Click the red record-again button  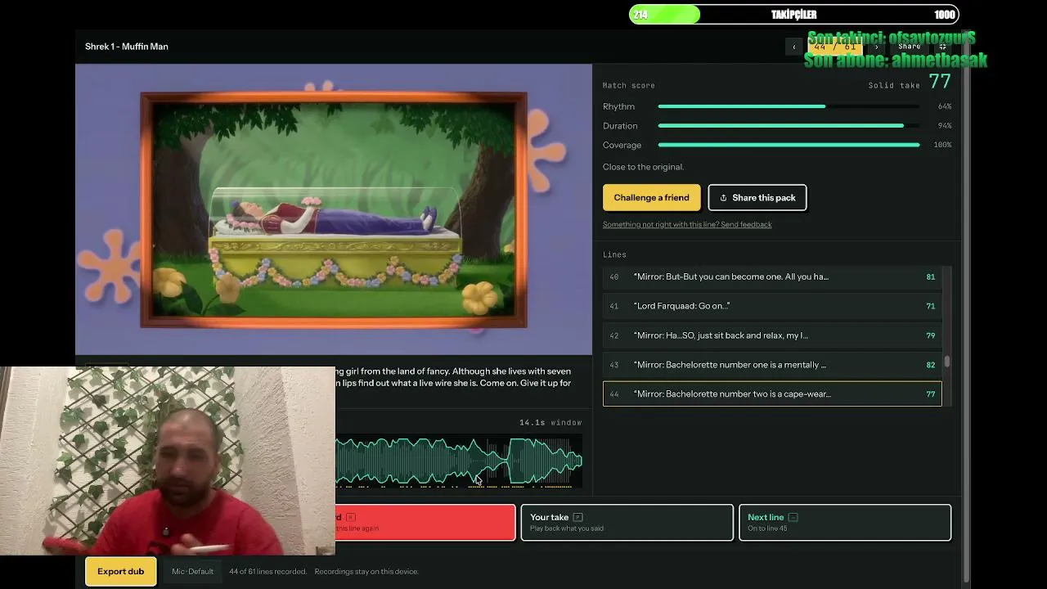425,523
